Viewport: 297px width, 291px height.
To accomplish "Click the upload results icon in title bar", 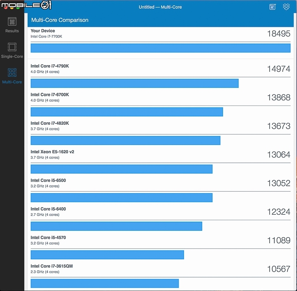I will [273, 7].
